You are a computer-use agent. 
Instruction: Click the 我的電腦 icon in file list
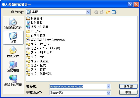[28, 23]
